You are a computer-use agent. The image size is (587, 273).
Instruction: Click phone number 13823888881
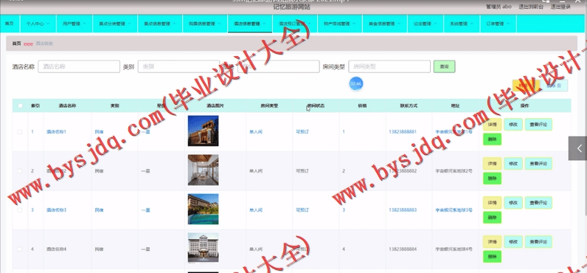point(403,132)
